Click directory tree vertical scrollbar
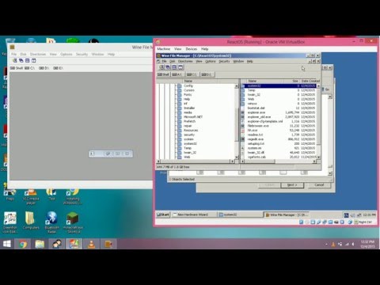 tap(236, 121)
